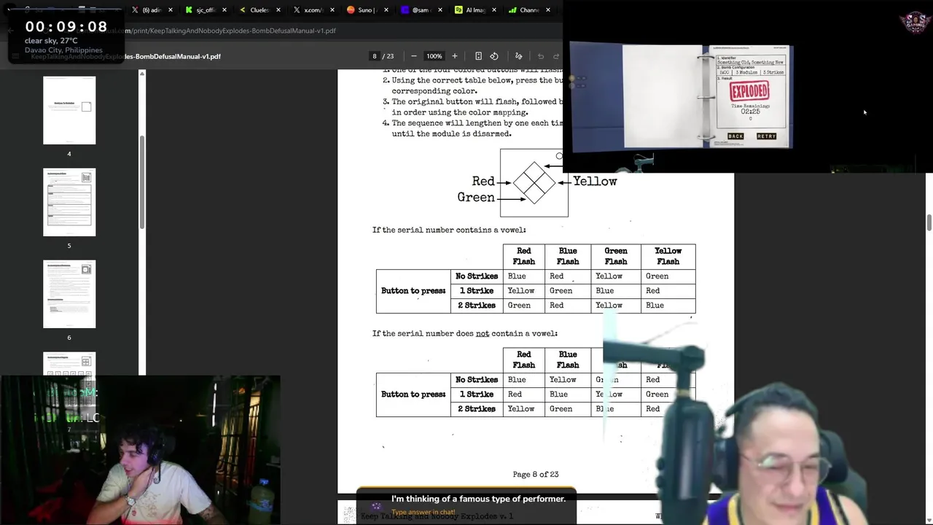933x525 pixels.
Task: Click the 'Yellow' label beside diagram
Action: point(595,182)
